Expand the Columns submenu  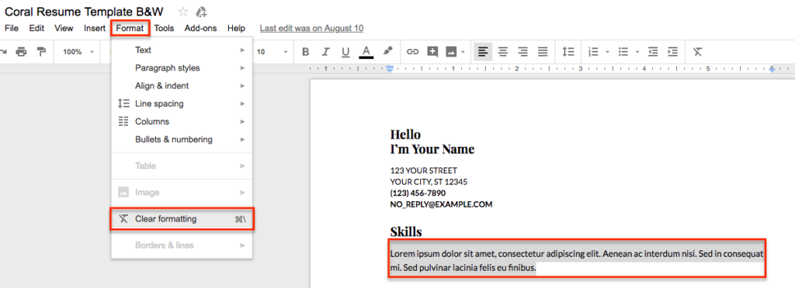182,122
